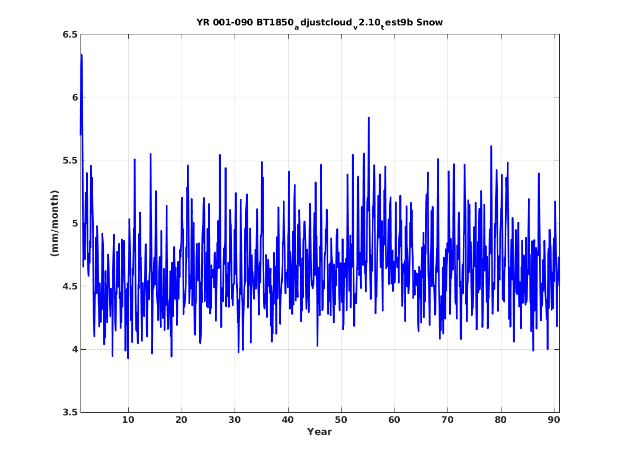Click y-axis tick label 3.5
Viewport: 618px width, 463px height.
click(x=70, y=412)
